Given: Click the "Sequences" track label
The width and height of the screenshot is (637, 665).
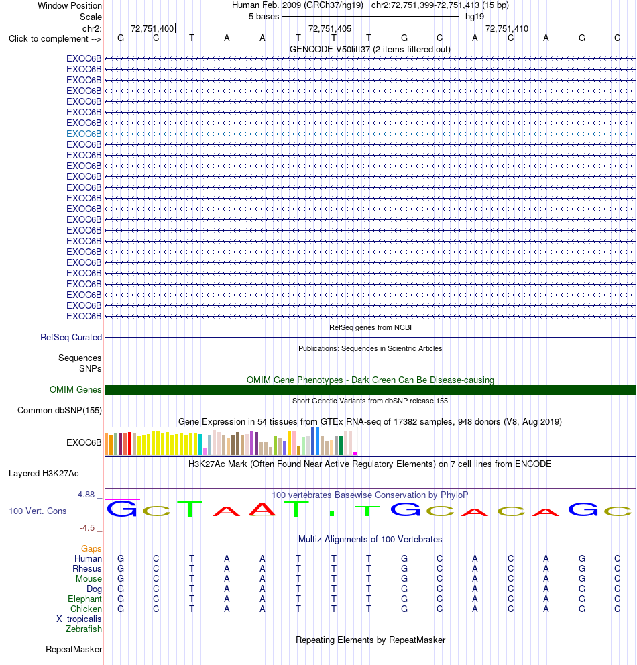Looking at the screenshot, I should coord(80,358).
